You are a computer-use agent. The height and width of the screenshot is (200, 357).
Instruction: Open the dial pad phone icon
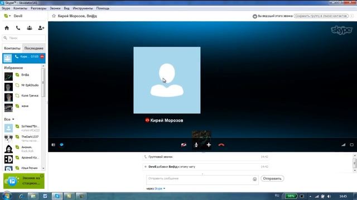click(18, 28)
